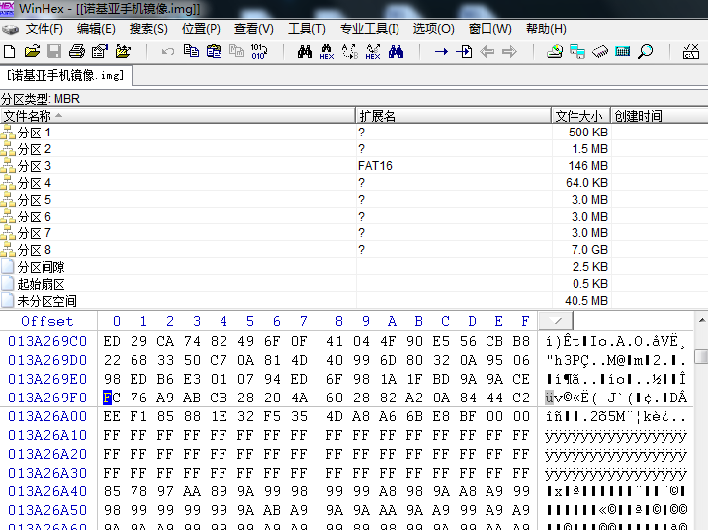Click the 101/010 modify data icon

259,52
